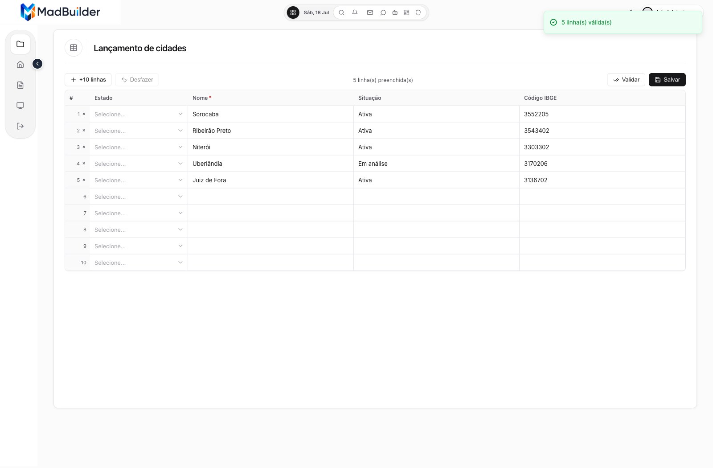Expand Estado dropdown for Niterói row

(x=139, y=147)
